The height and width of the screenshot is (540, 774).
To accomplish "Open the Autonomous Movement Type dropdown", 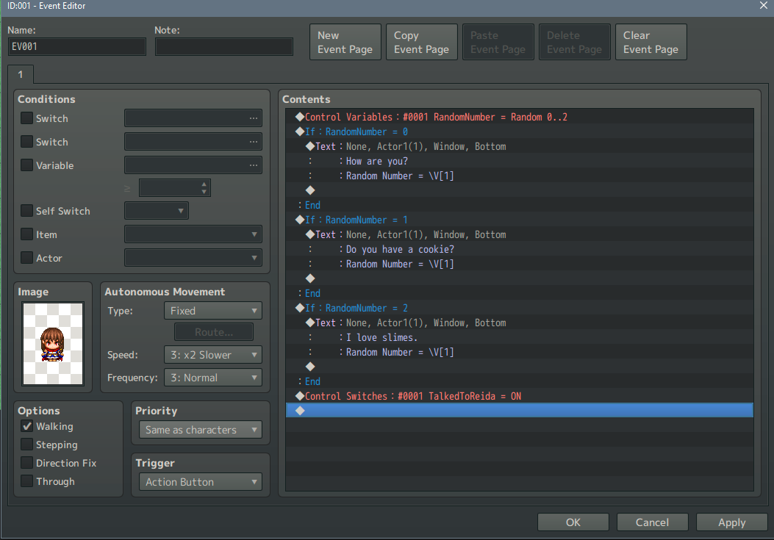I will coord(213,311).
